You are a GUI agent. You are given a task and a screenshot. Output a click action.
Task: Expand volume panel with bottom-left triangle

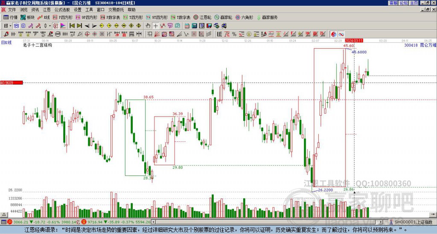tap(4, 214)
